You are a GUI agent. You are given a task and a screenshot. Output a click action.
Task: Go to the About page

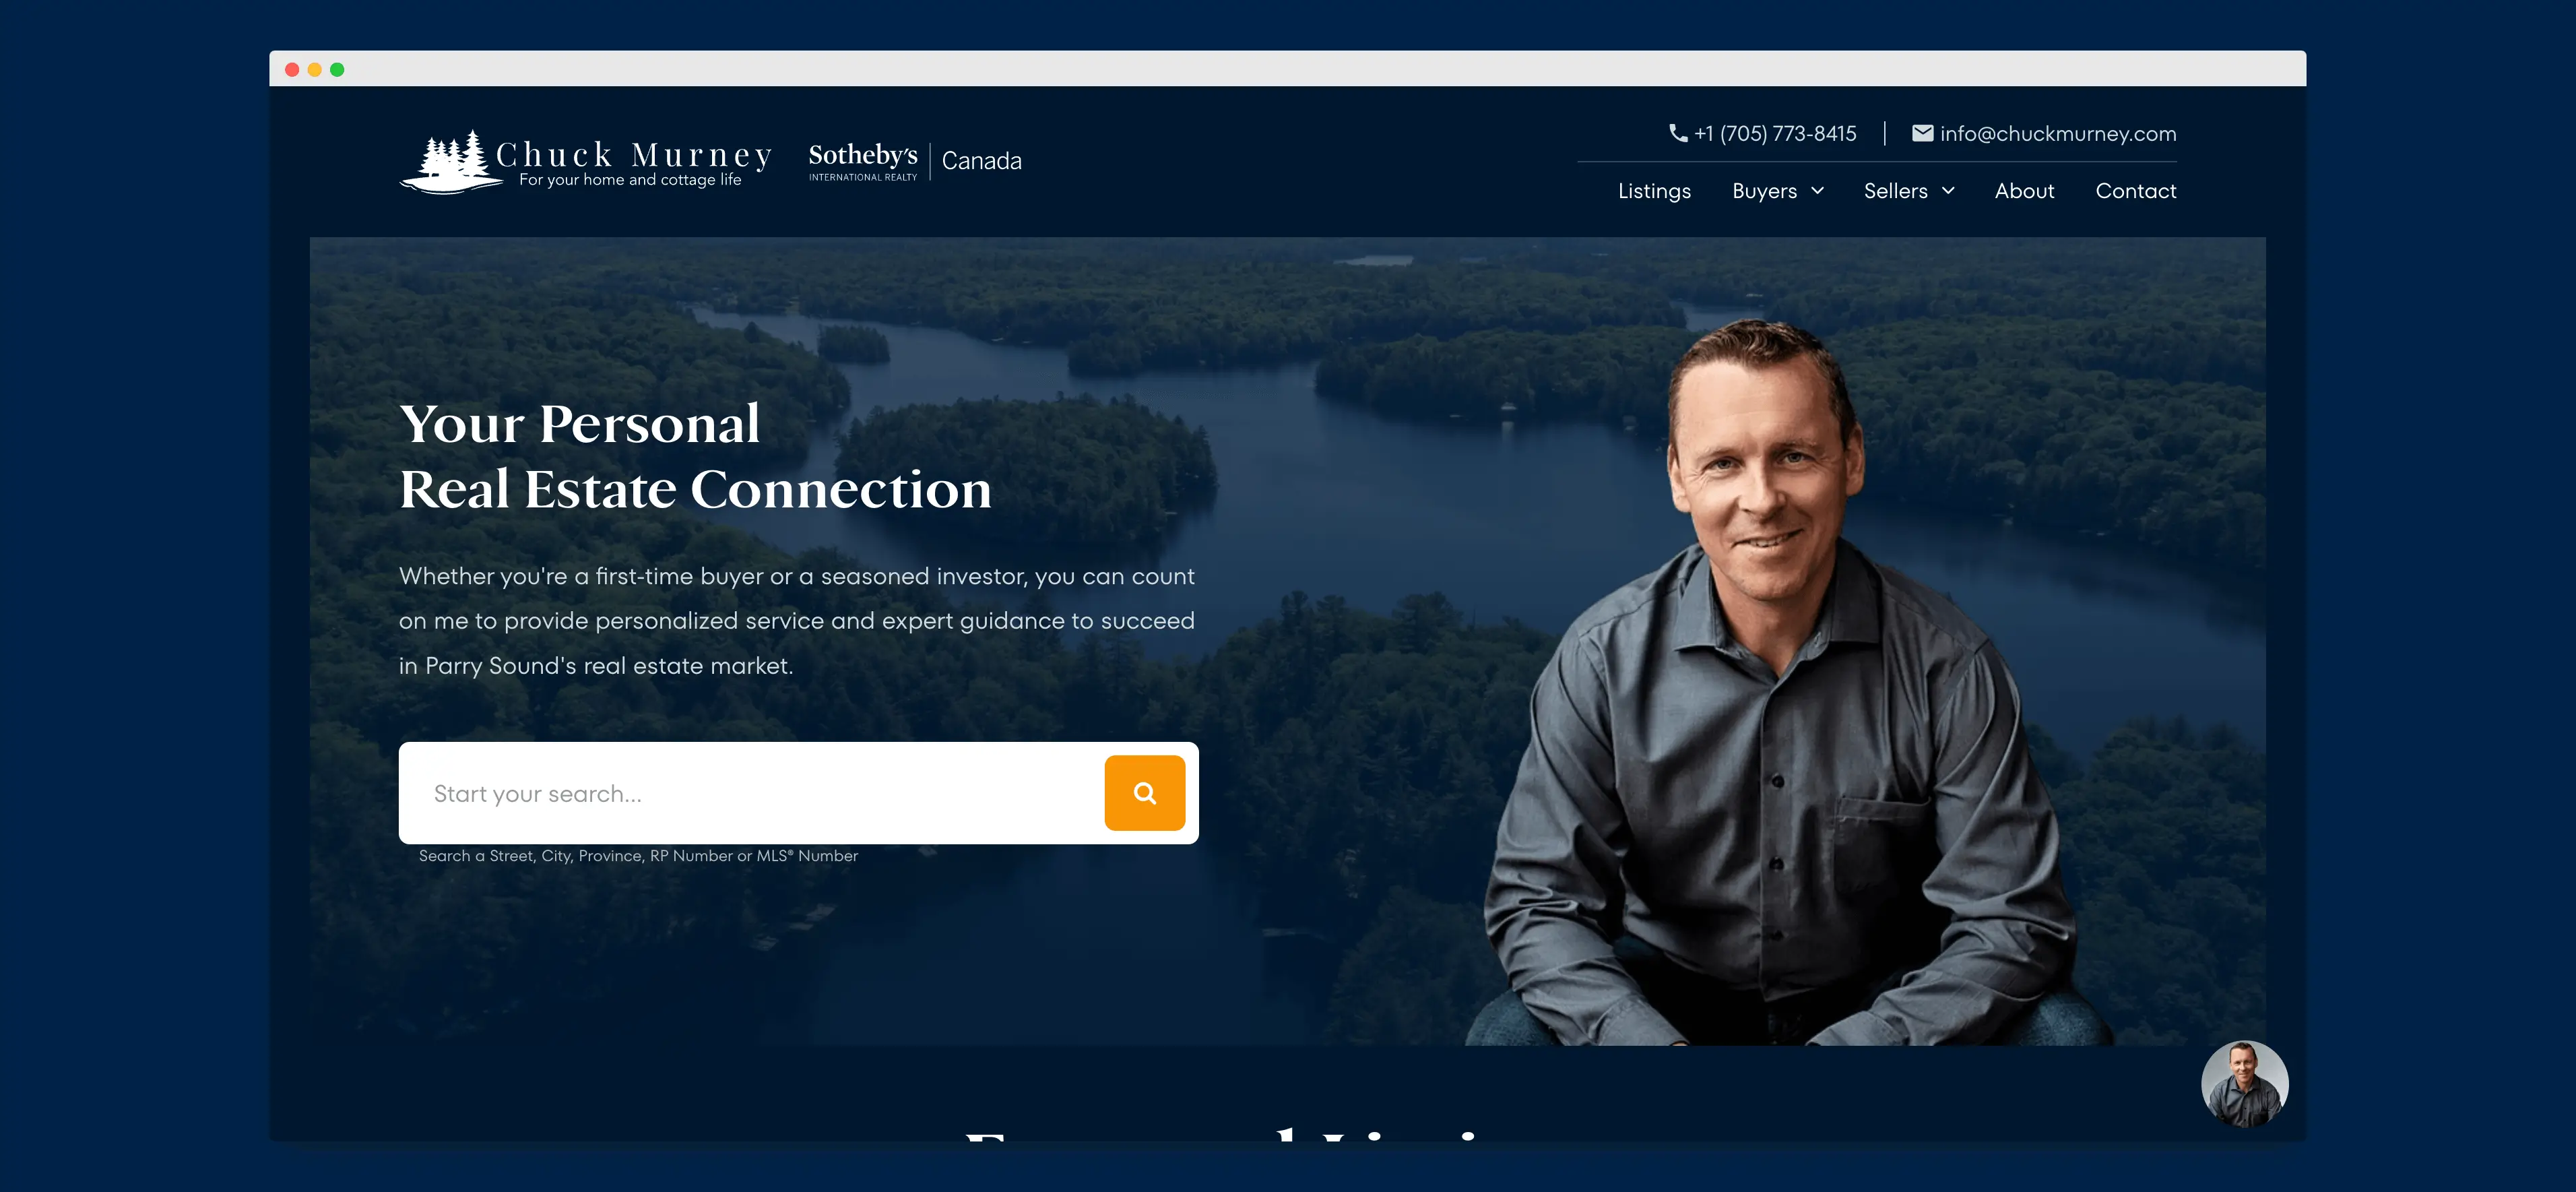[x=2024, y=191]
